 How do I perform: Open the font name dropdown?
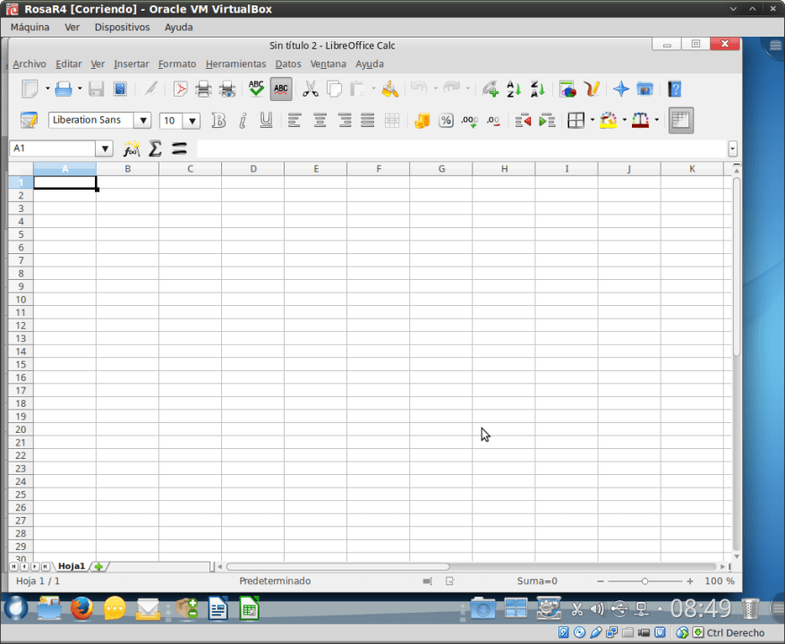(x=143, y=119)
